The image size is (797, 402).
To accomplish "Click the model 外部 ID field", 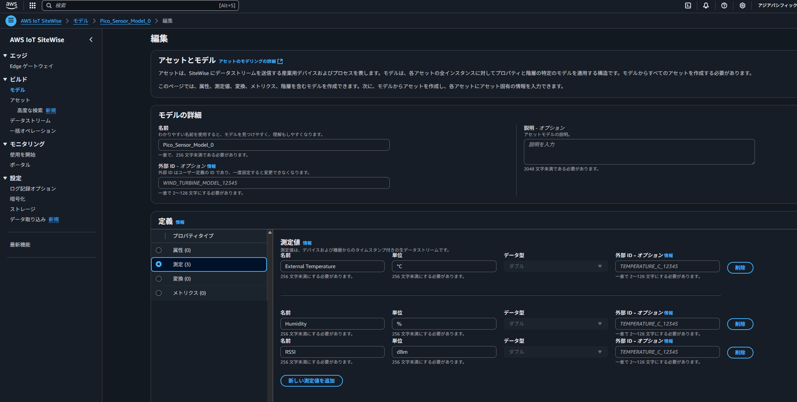I will 274,183.
